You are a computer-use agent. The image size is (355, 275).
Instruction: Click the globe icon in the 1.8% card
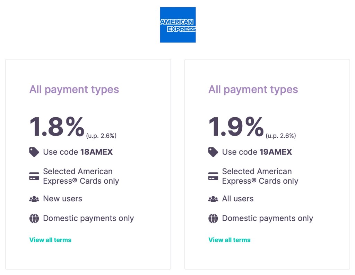[x=34, y=218]
